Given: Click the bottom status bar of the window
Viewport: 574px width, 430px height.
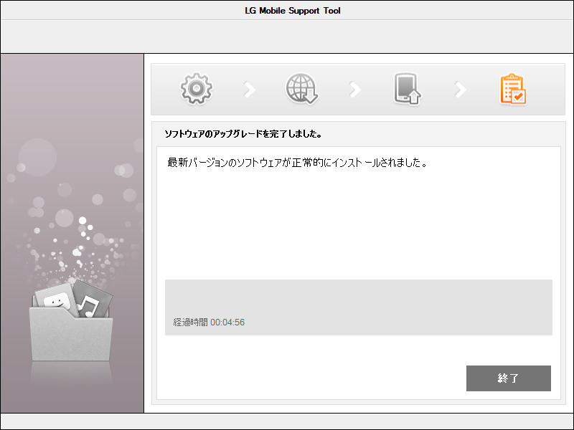Looking at the screenshot, I should tap(287, 421).
